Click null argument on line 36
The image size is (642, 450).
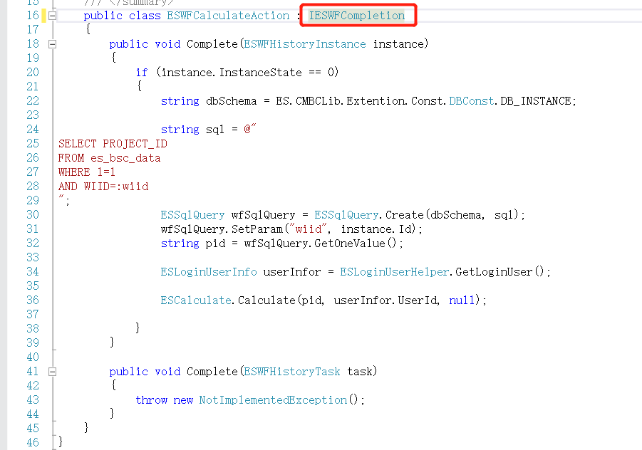coord(462,300)
